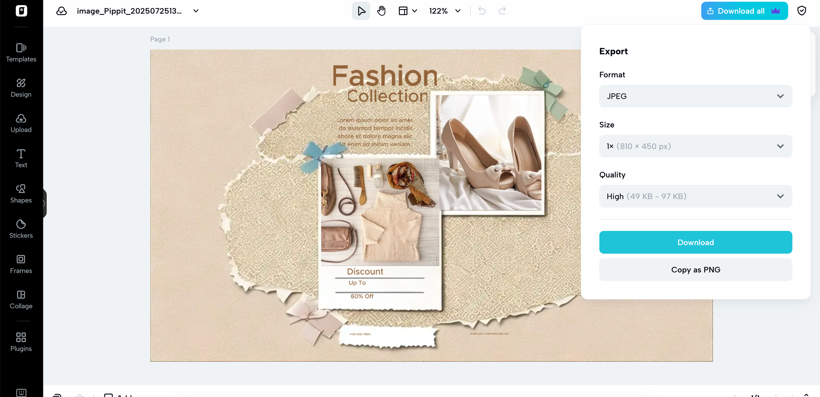Screen dimensions: 820x397
Task: Open the Stickers panel
Action: [21, 229]
